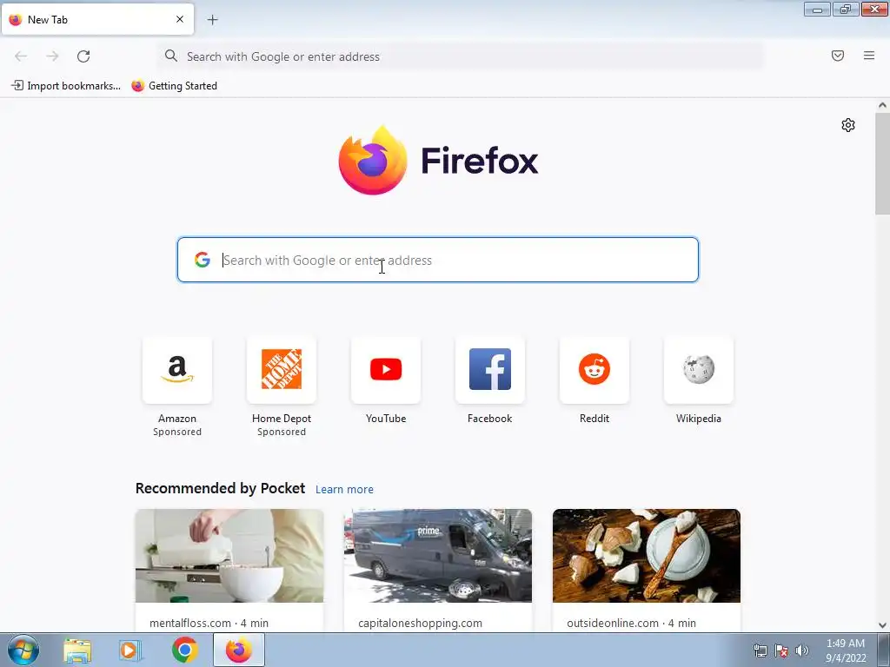This screenshot has height=667, width=890.
Task: Click the address bar search field
Action: (461, 56)
